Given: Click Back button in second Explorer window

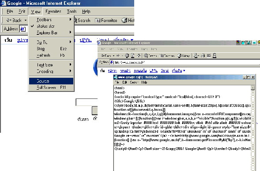Looking at the screenshot, I should coord(106,56).
